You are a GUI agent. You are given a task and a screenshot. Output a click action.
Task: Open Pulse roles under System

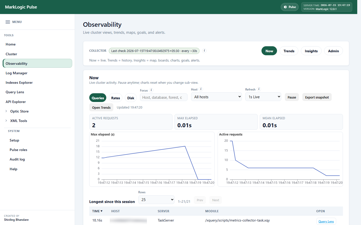pyautogui.click(x=18, y=150)
